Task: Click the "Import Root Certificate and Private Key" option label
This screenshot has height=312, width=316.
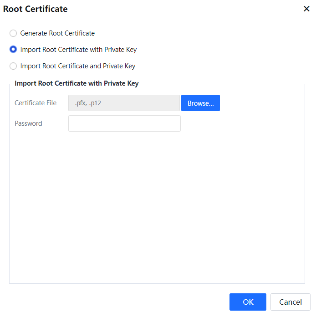Action: click(78, 66)
